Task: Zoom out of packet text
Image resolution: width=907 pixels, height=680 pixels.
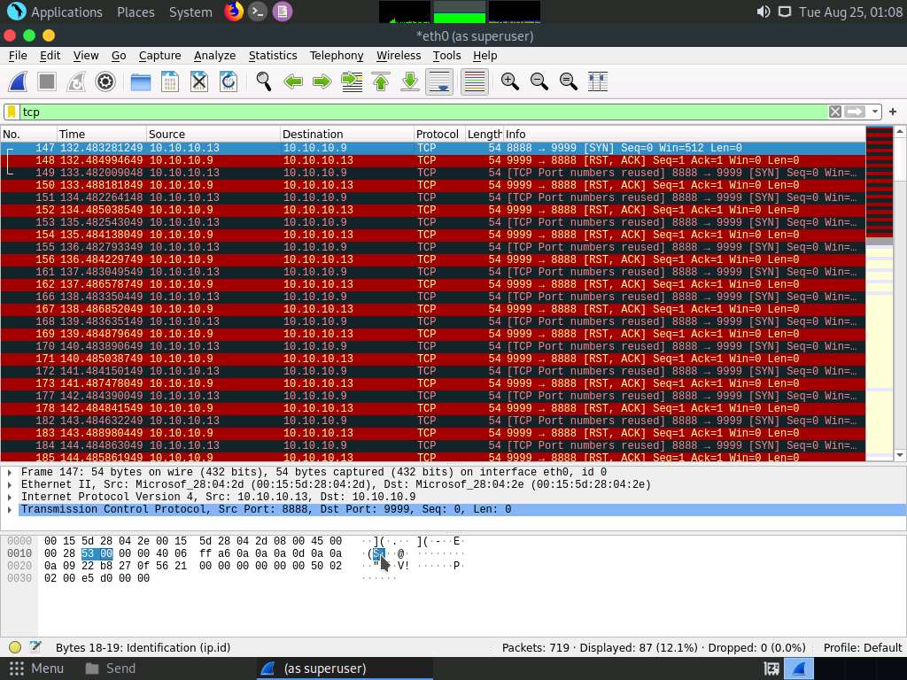Action: click(x=539, y=81)
